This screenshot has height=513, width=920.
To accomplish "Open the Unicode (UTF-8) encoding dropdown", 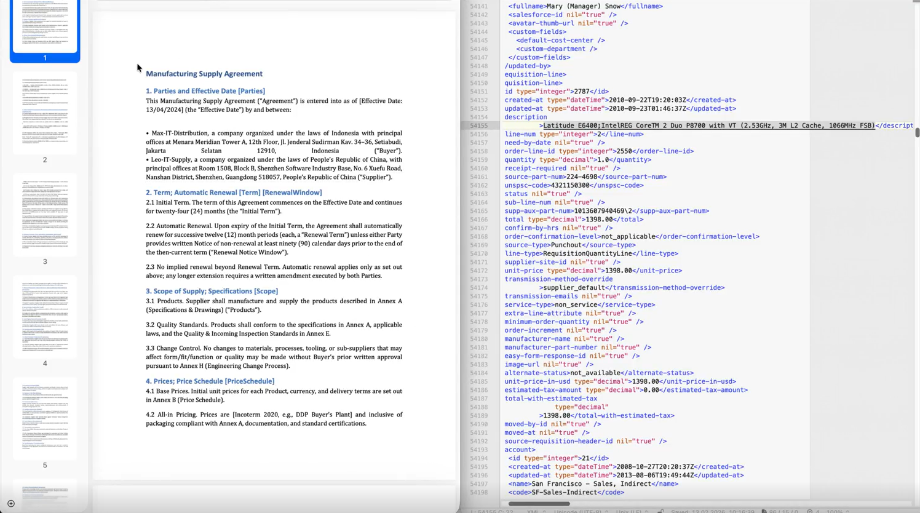I will click(579, 511).
